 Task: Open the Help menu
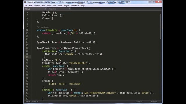coord(83,6)
